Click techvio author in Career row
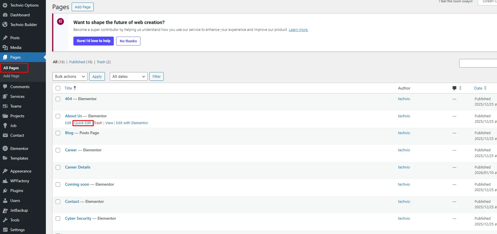The image size is (497, 234). pos(404,150)
